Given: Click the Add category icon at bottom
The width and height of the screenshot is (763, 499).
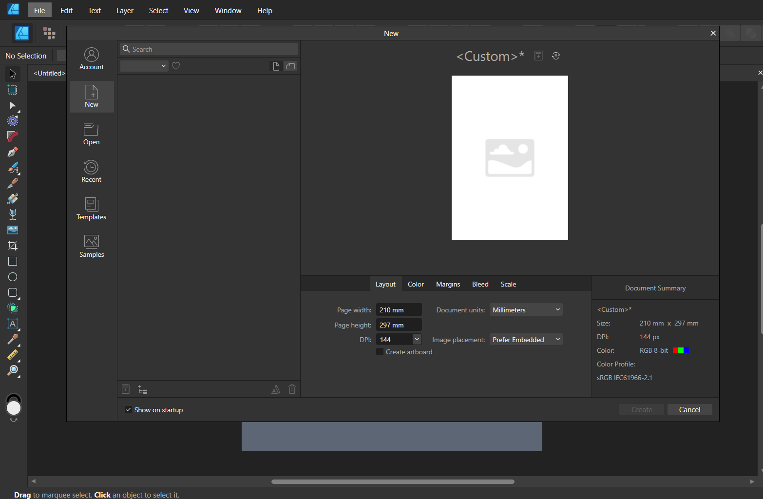Looking at the screenshot, I should pos(142,389).
